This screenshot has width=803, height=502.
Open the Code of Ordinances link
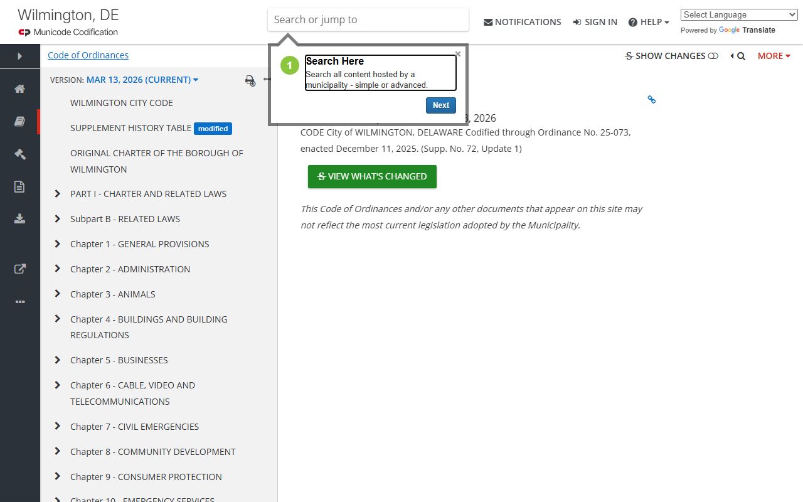coord(88,55)
